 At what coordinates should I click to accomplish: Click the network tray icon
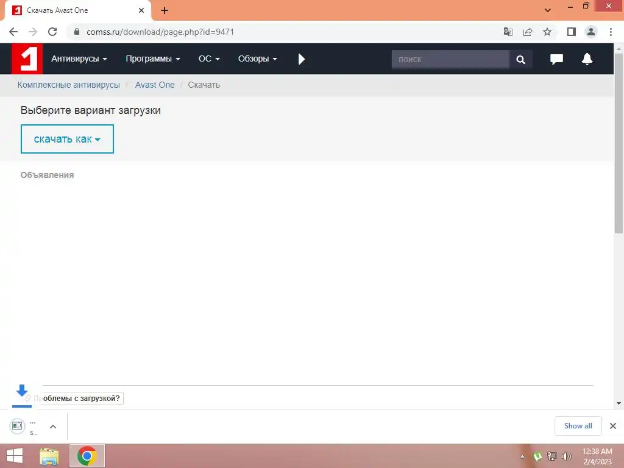(x=552, y=456)
